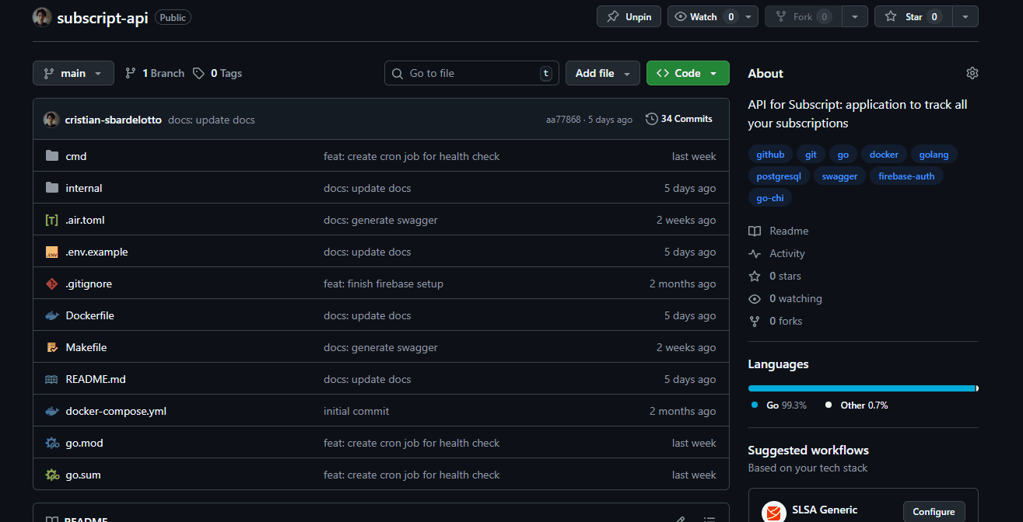Click the About section settings gear icon
1023x522 pixels.
point(972,73)
